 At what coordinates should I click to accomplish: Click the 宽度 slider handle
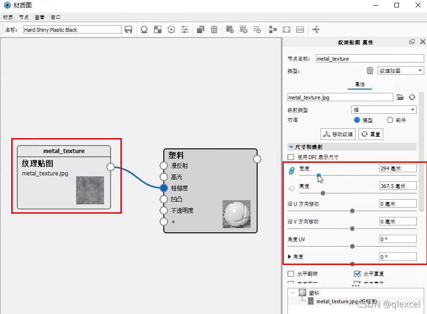(319, 175)
